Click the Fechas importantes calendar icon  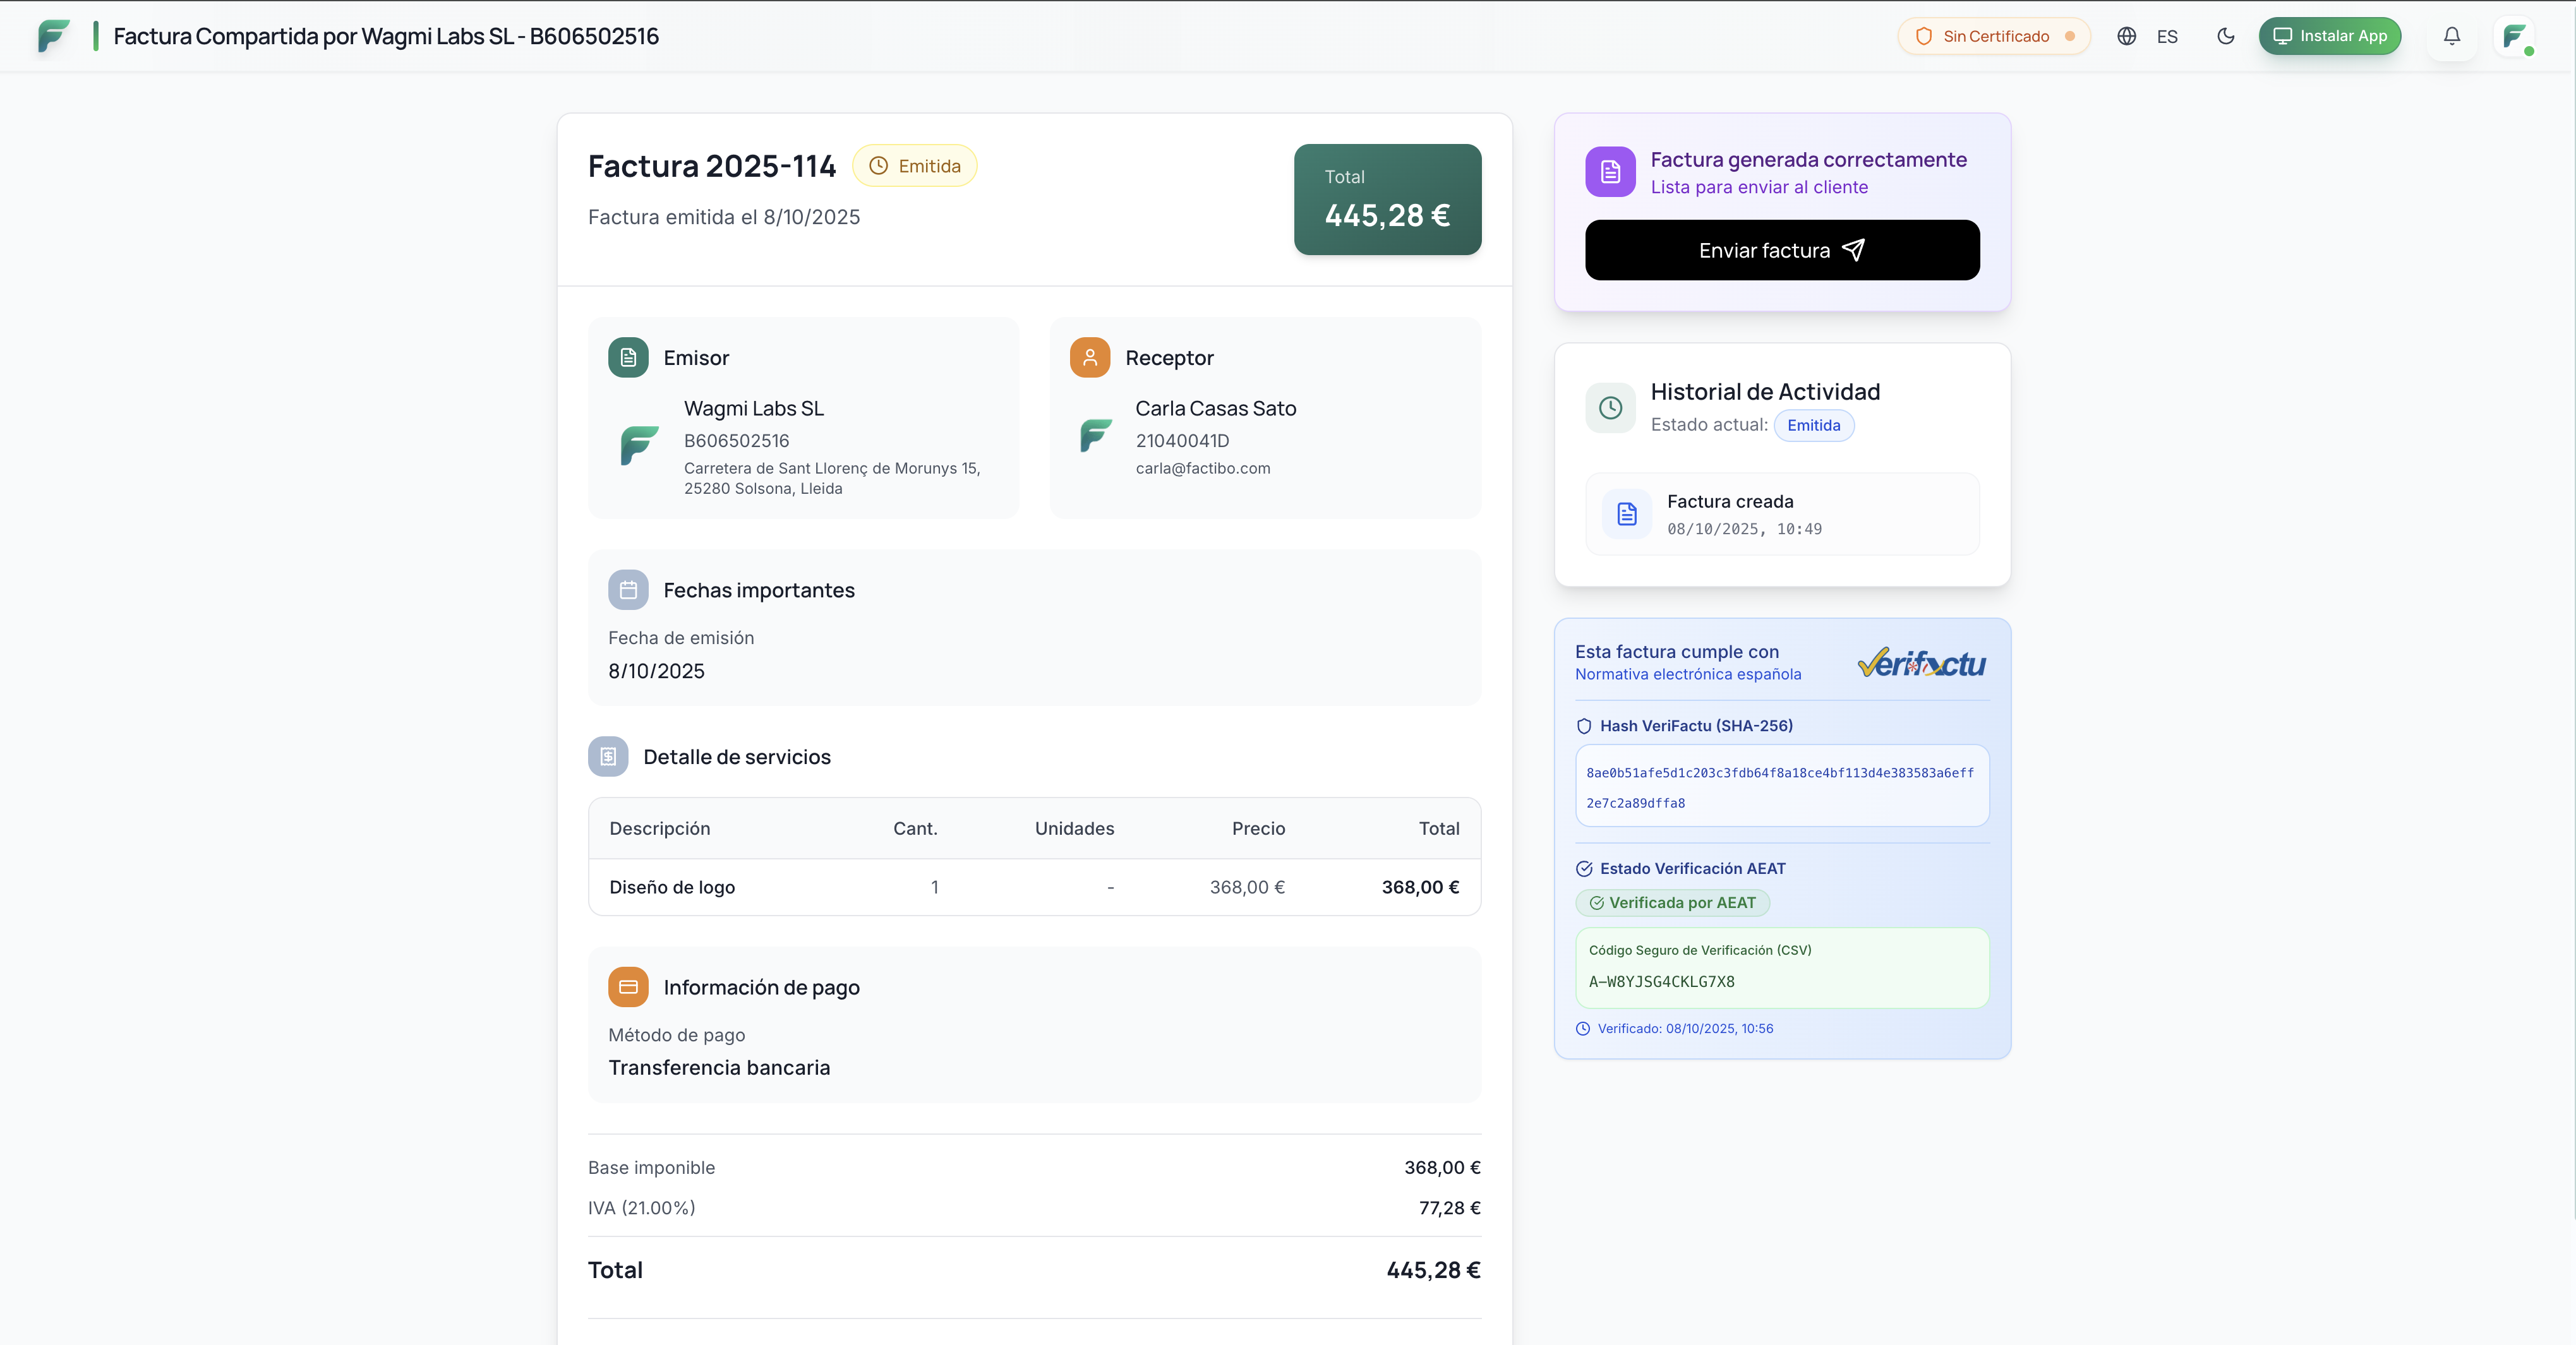coord(628,590)
